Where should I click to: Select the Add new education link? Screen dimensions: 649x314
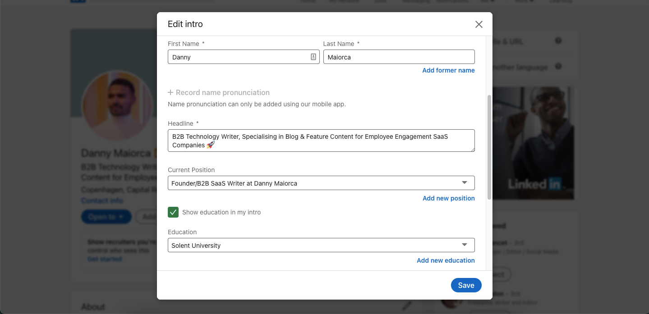coord(446,260)
